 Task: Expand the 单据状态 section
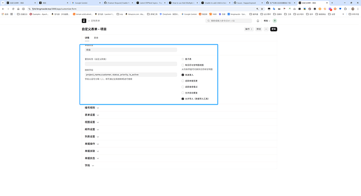click(x=92, y=158)
